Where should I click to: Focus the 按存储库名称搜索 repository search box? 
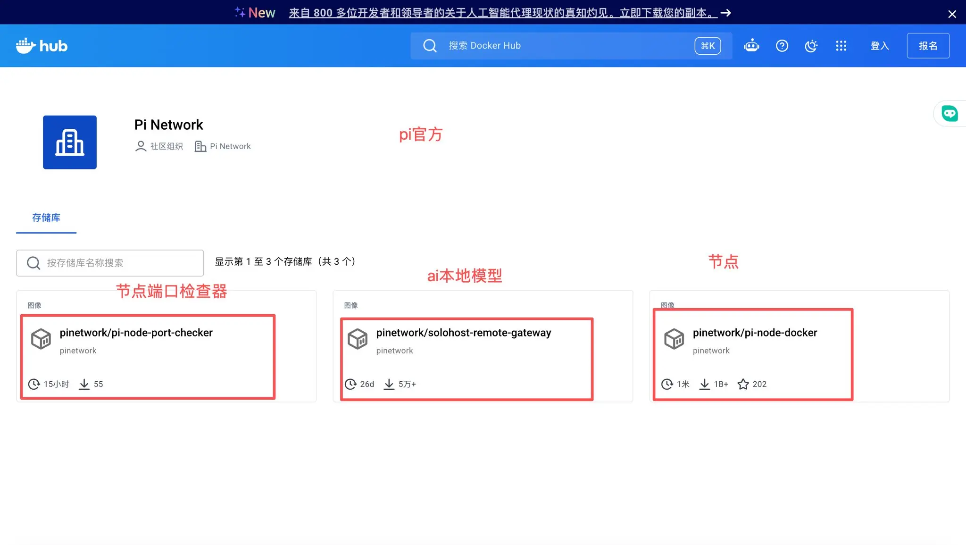[110, 263]
